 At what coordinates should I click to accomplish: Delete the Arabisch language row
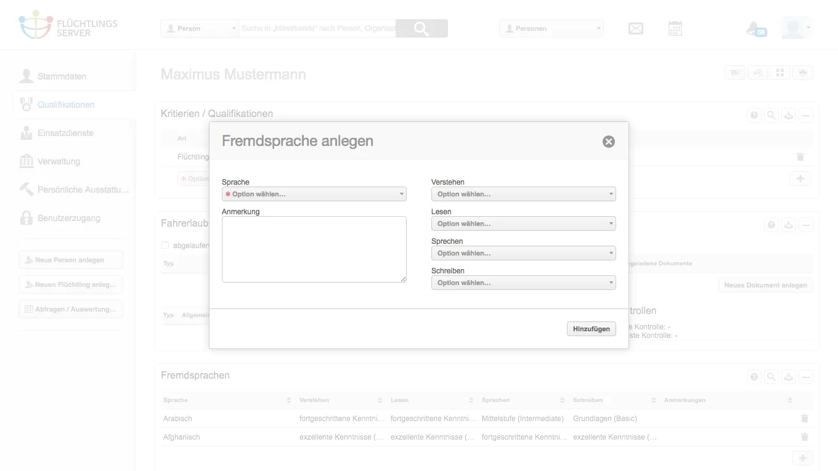[804, 419]
